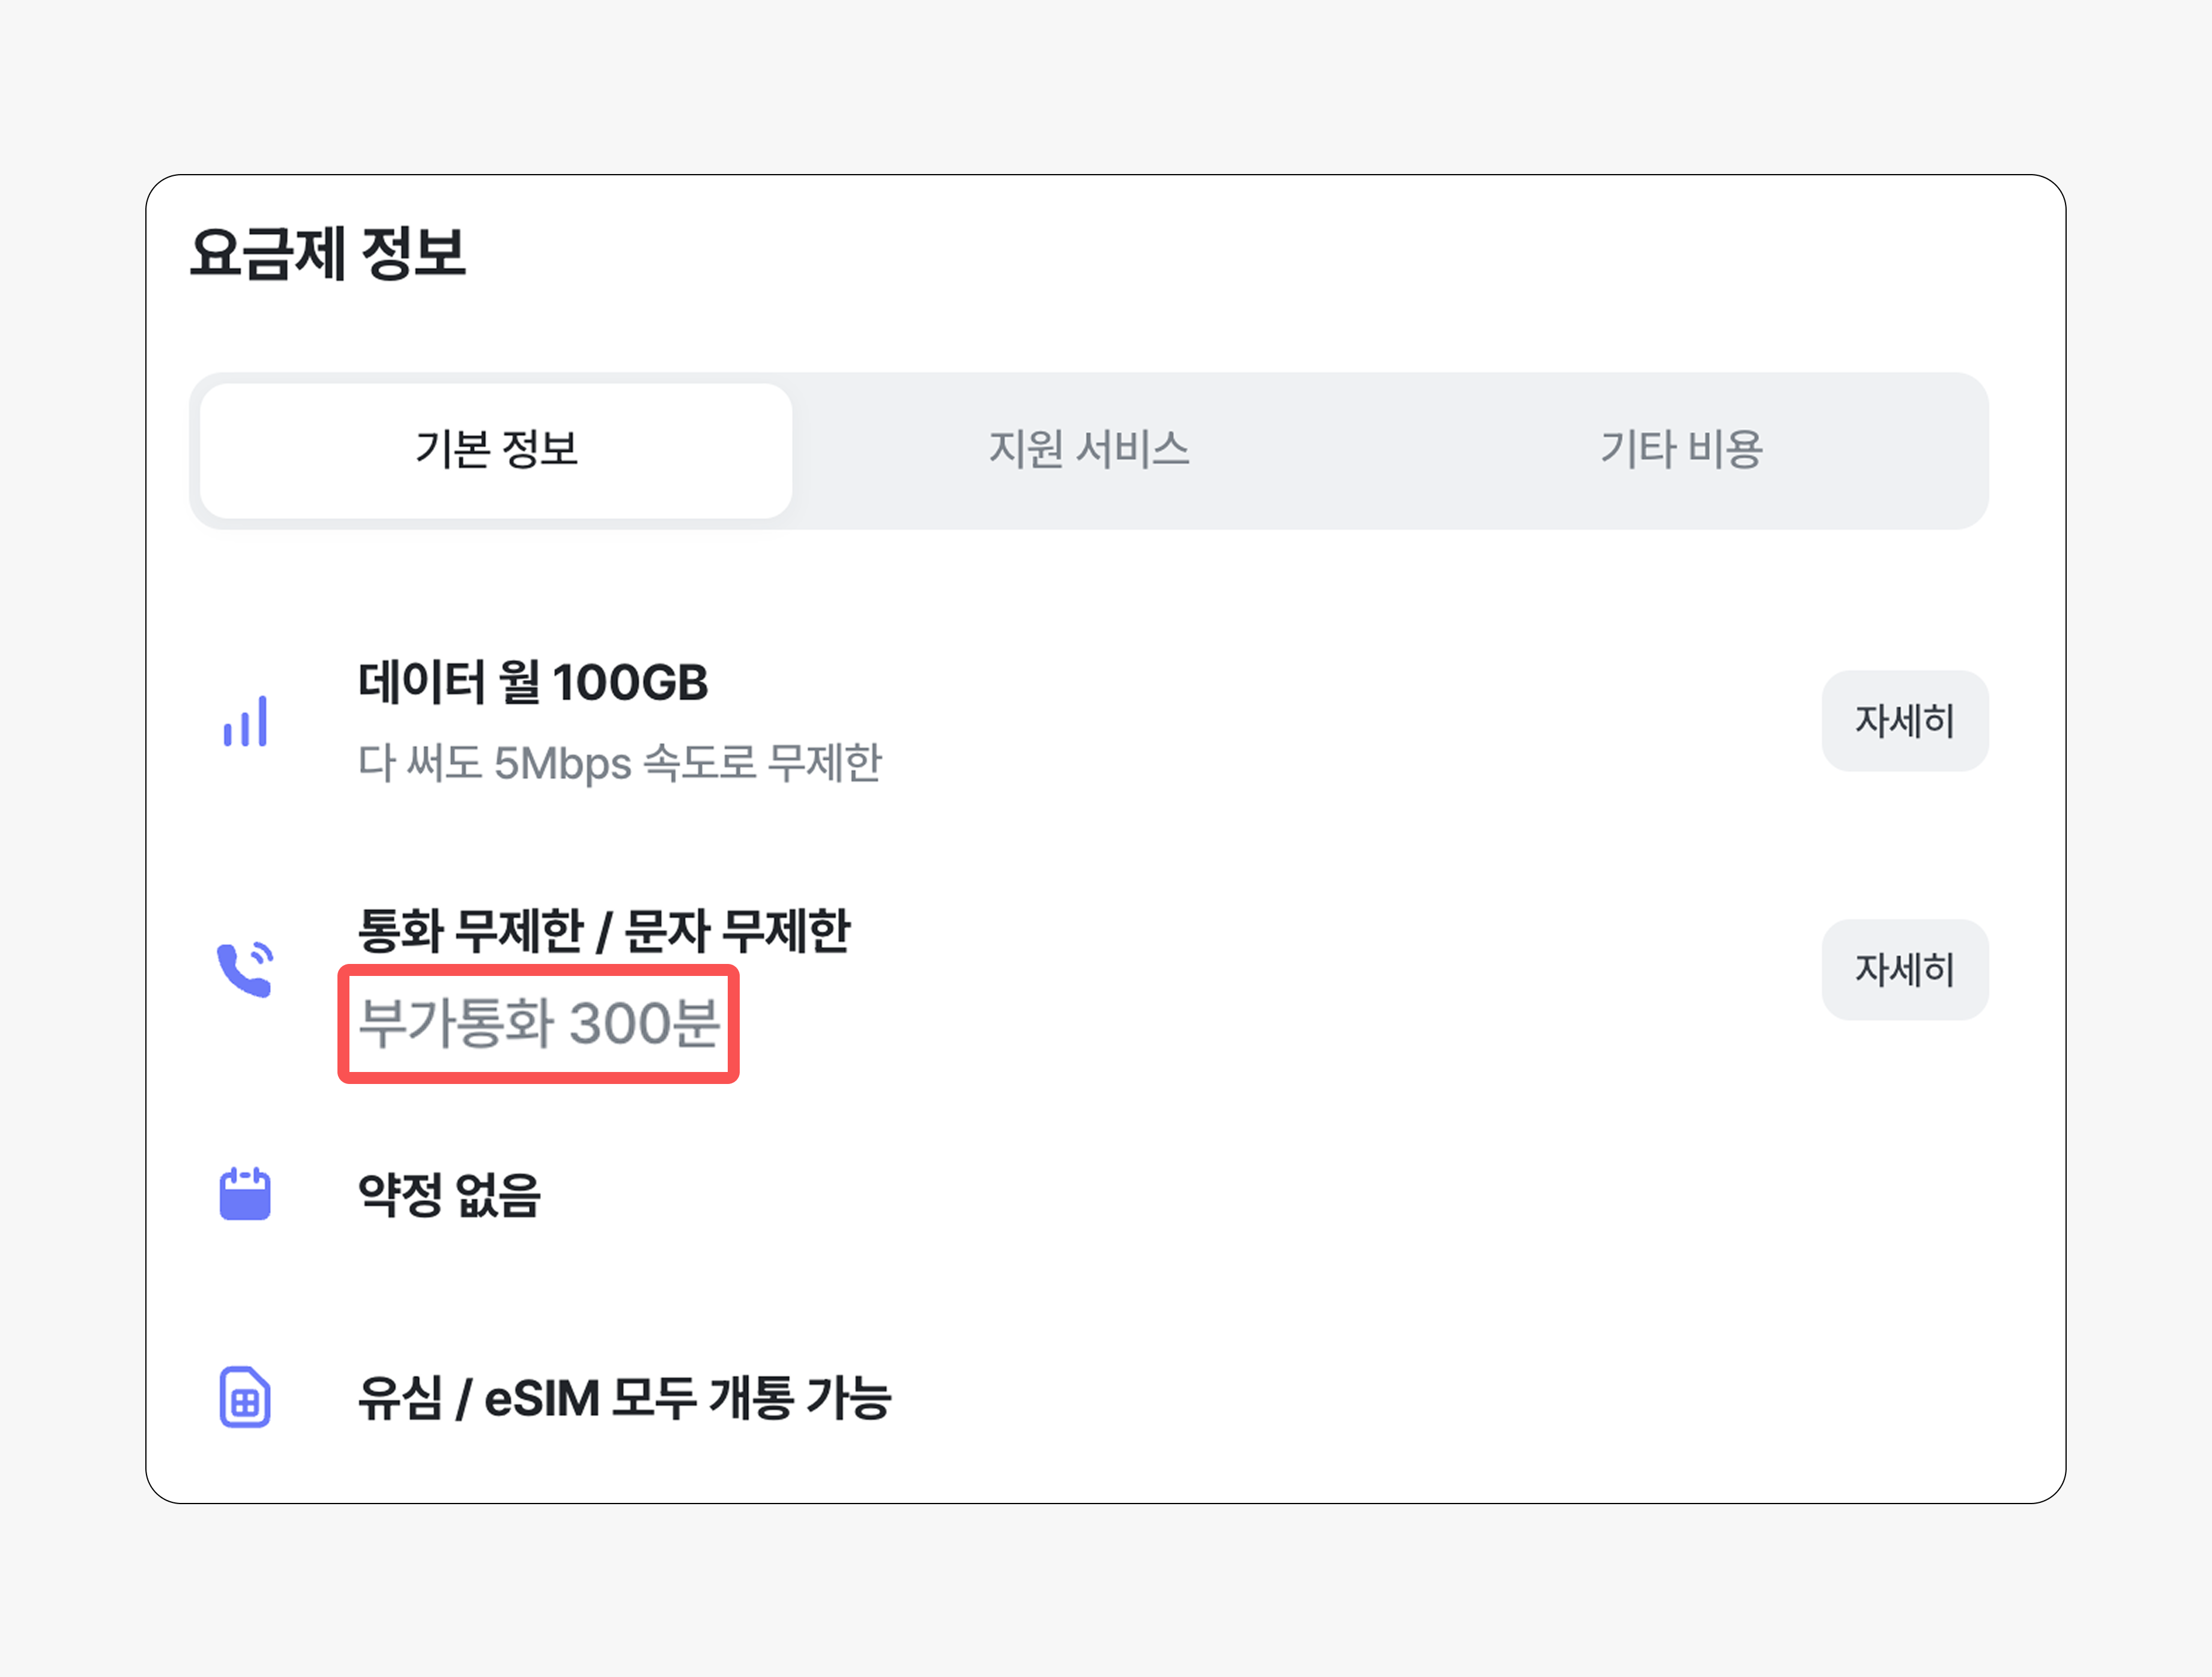Click the SIM card icon

245,1397
